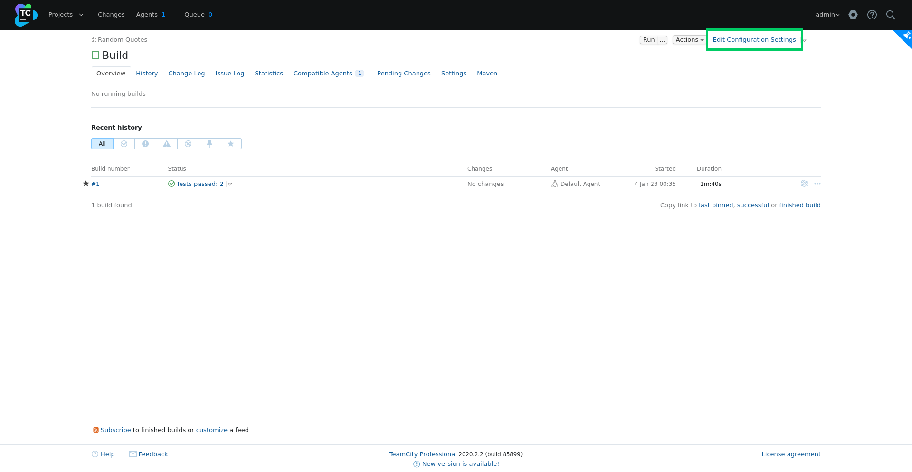This screenshot has width=912, height=472.
Task: Open the Administration gear icon
Action: 853,15
